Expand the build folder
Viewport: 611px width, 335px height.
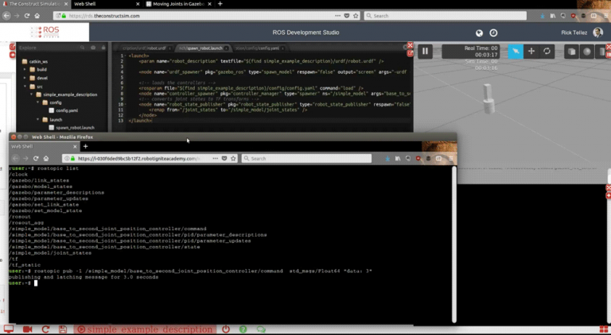pos(25,70)
